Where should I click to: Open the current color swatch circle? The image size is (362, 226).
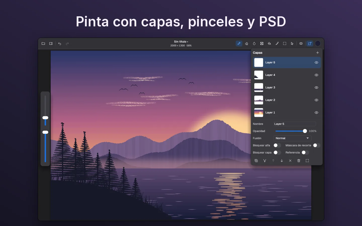[318, 43]
